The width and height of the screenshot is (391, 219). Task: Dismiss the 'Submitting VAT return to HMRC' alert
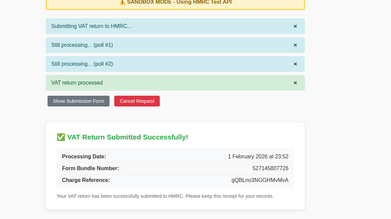pyautogui.click(x=295, y=26)
